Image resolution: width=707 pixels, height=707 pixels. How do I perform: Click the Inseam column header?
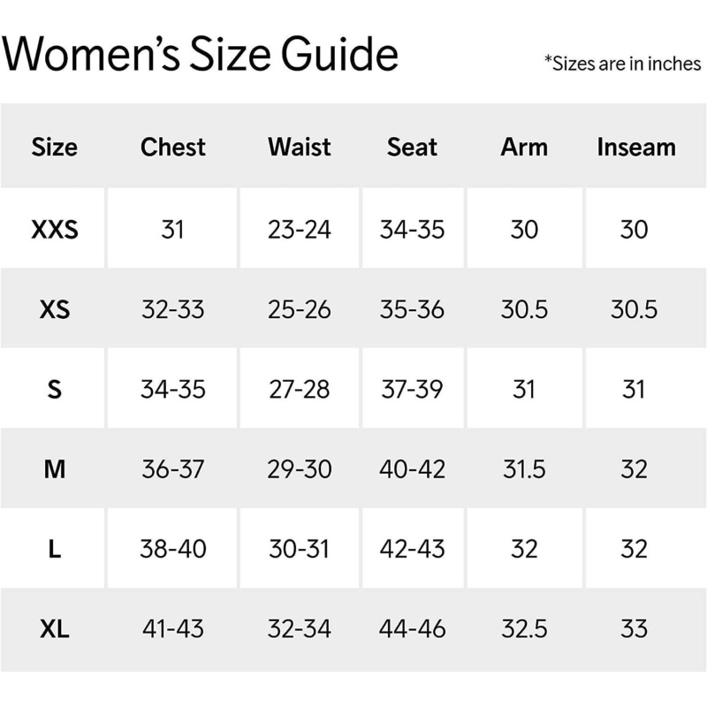point(635,147)
